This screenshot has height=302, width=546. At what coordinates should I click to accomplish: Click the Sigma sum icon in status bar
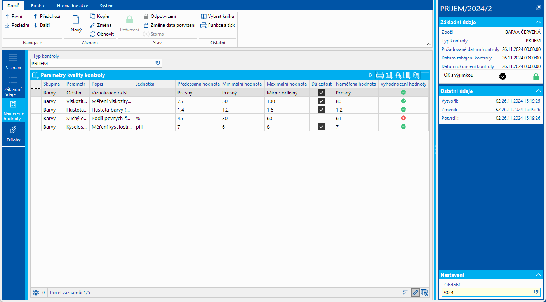405,293
